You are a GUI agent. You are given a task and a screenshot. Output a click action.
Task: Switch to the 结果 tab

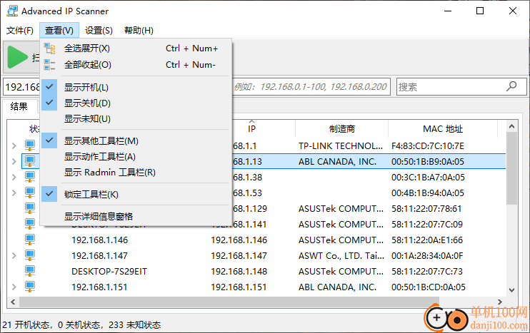pyautogui.click(x=19, y=107)
